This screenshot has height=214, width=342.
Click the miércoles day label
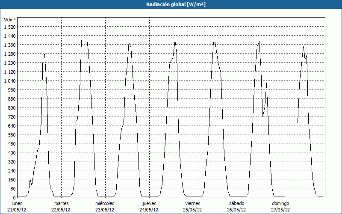[x=105, y=203]
